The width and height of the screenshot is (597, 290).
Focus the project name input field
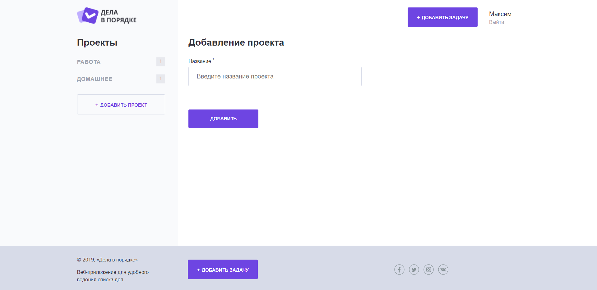click(275, 77)
